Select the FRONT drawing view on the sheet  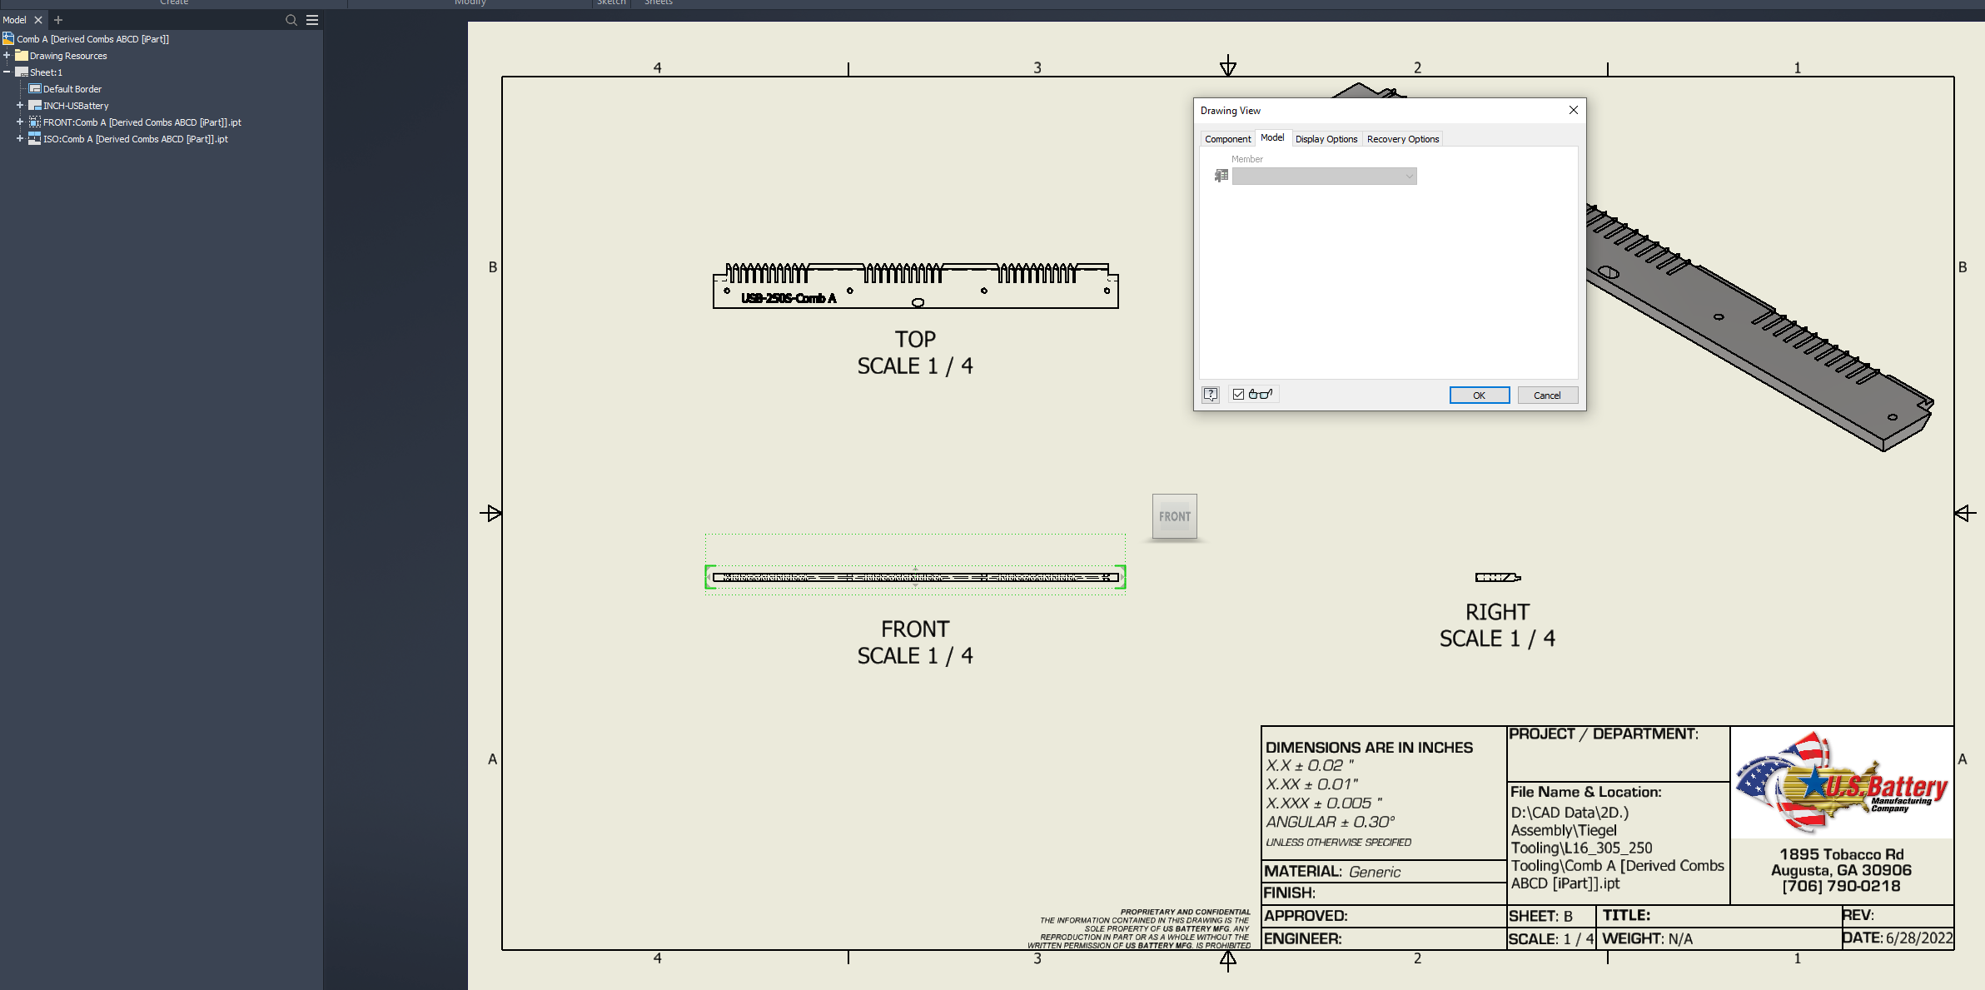(916, 576)
